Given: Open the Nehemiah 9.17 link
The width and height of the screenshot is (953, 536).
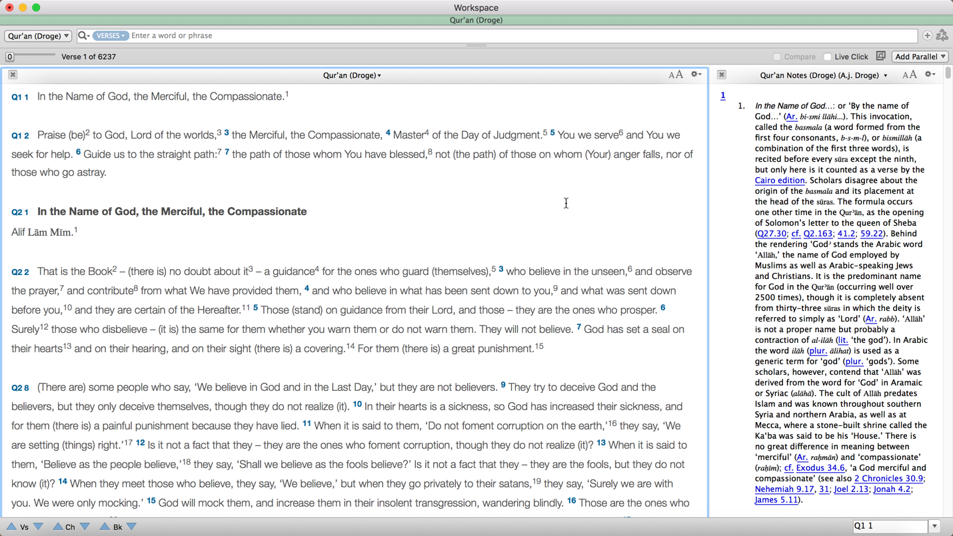Looking at the screenshot, I should pos(784,489).
